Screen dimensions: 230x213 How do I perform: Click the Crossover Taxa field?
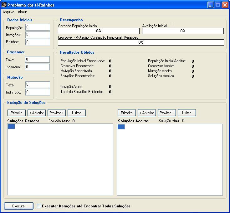pos(37,59)
